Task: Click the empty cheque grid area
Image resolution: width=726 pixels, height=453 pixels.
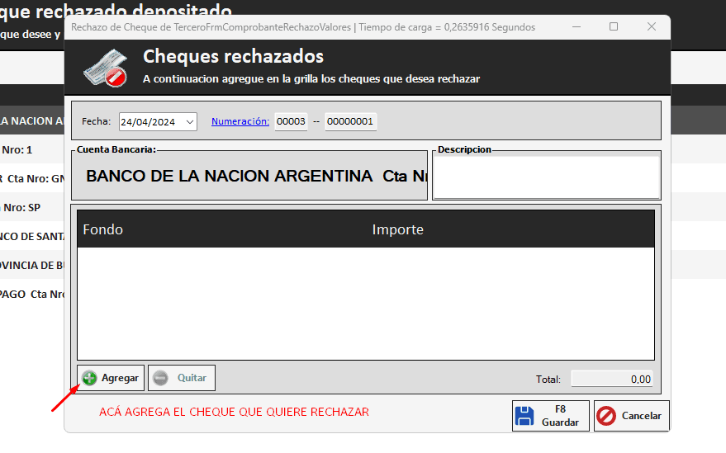Action: tap(365, 303)
